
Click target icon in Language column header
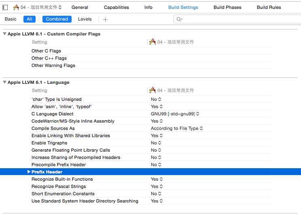pyautogui.click(x=153, y=90)
